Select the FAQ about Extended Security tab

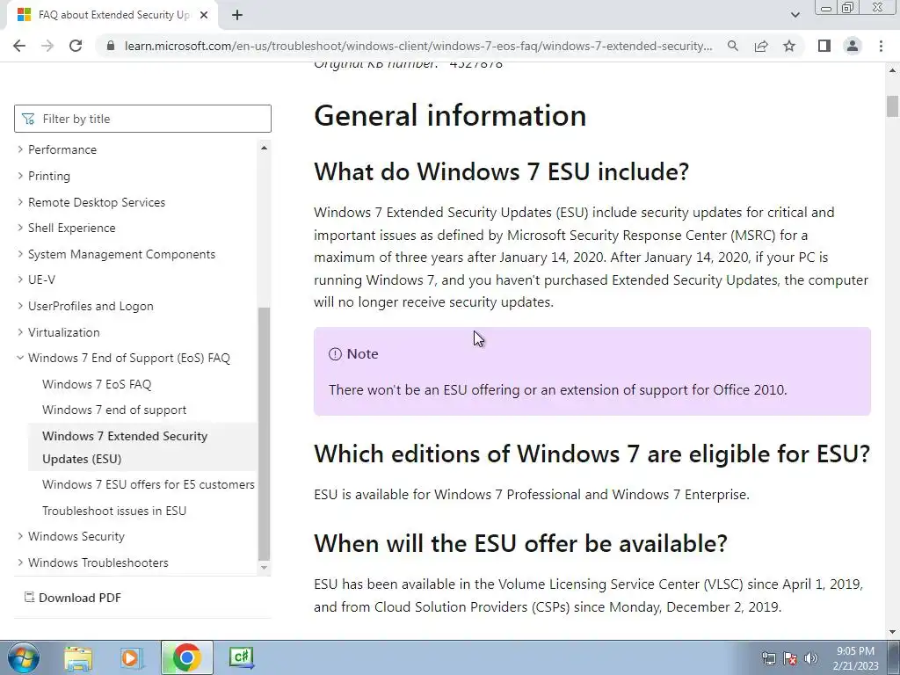pos(113,16)
